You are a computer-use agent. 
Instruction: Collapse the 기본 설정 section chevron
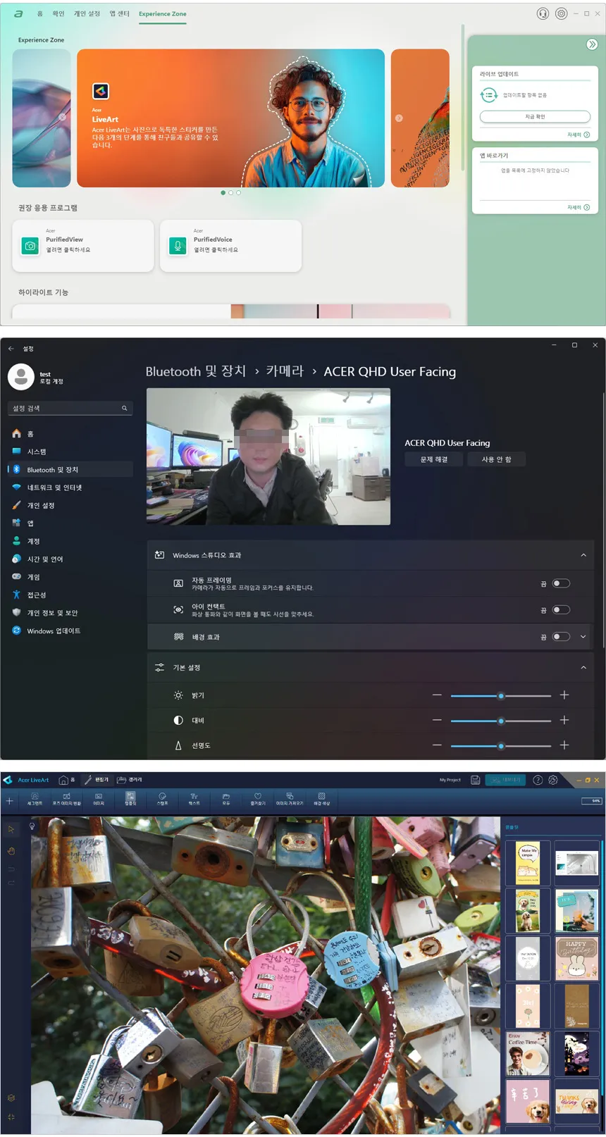point(583,667)
